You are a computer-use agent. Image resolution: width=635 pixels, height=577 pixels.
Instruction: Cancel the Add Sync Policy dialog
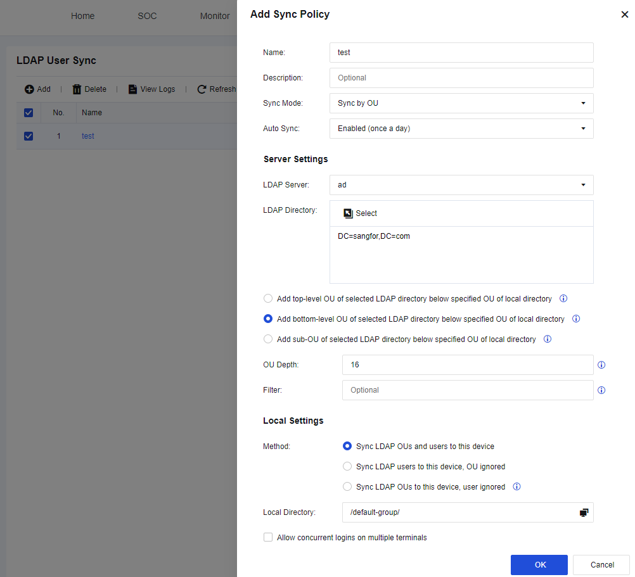(x=601, y=564)
